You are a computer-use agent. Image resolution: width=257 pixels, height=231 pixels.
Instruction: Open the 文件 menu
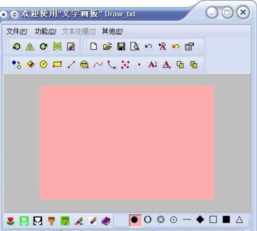(x=17, y=31)
